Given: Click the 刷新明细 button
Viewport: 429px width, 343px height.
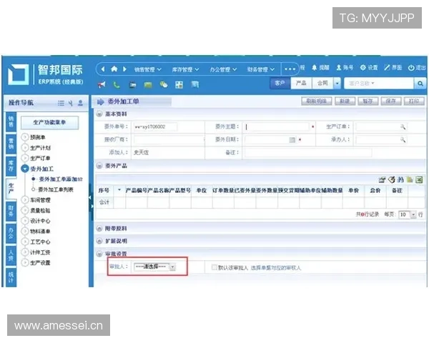Looking at the screenshot, I should 317,101.
